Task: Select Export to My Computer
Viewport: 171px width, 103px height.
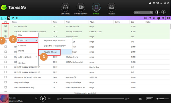Action: (x=55, y=41)
